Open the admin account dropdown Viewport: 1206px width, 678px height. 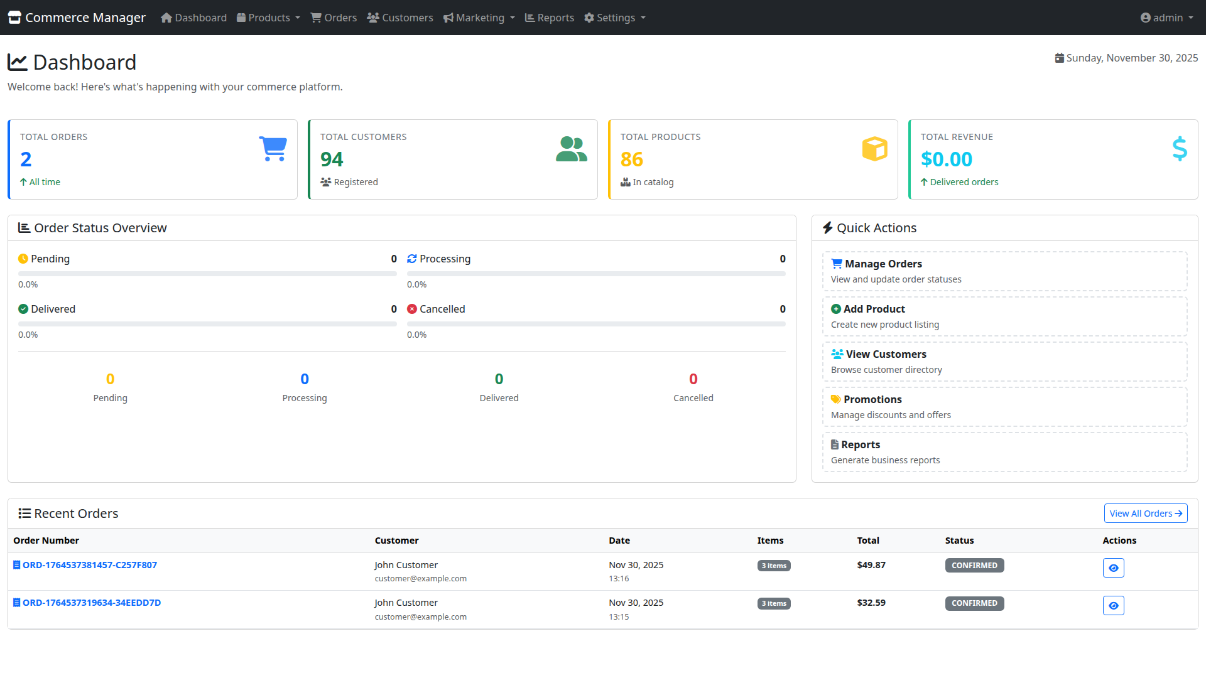1166,18
